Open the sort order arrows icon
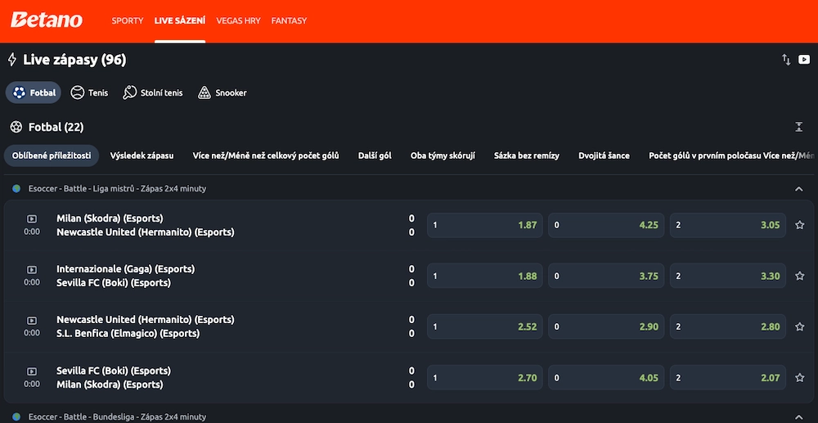Viewport: 818px width, 423px height. pos(786,60)
